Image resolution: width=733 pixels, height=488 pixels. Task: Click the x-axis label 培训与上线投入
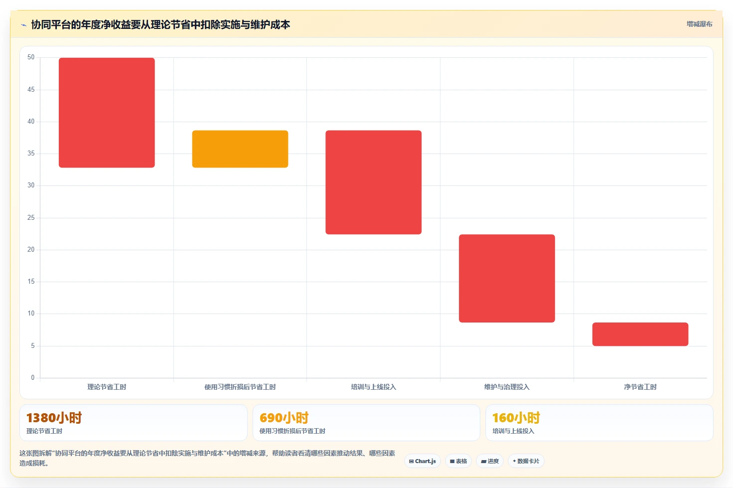(x=374, y=387)
